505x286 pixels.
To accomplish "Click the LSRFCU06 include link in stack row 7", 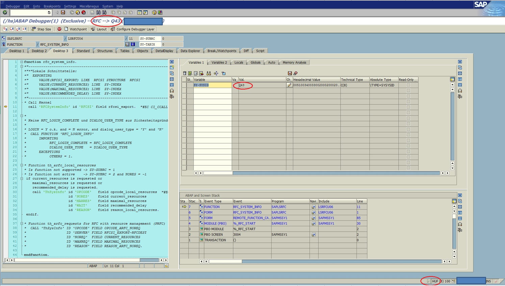I will tap(326, 207).
